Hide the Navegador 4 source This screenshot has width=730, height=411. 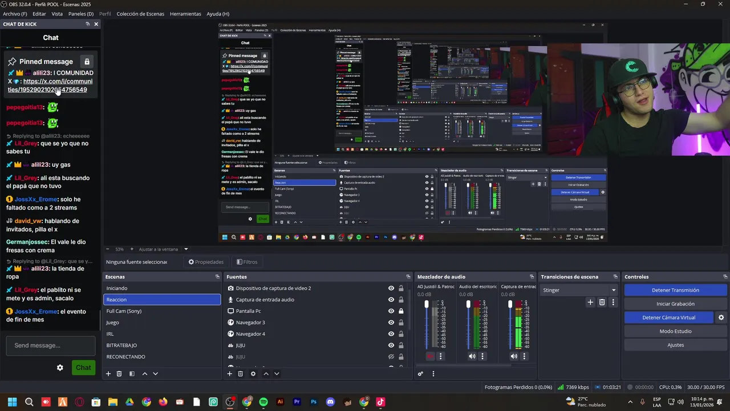point(391,334)
